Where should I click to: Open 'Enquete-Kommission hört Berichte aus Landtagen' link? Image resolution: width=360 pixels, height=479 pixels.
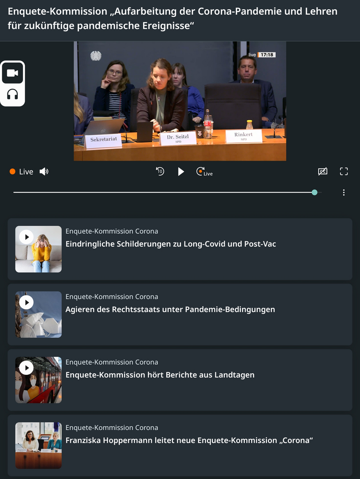(x=160, y=375)
